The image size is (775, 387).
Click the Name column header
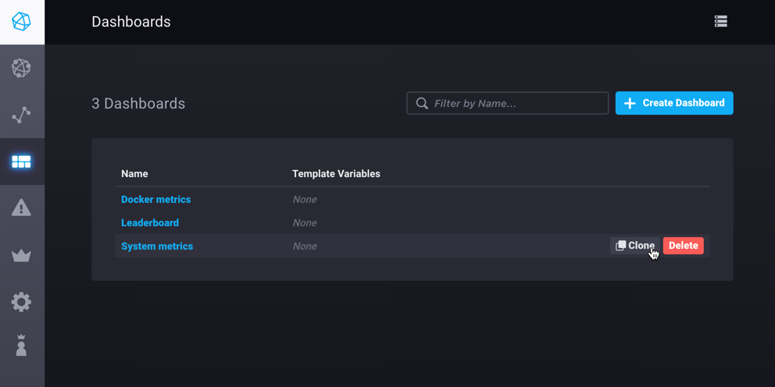[x=134, y=174]
